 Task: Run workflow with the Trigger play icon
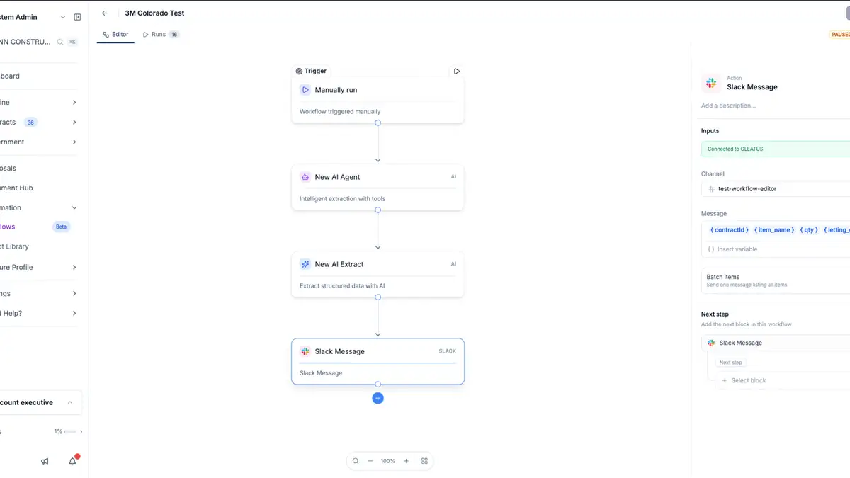tap(457, 71)
